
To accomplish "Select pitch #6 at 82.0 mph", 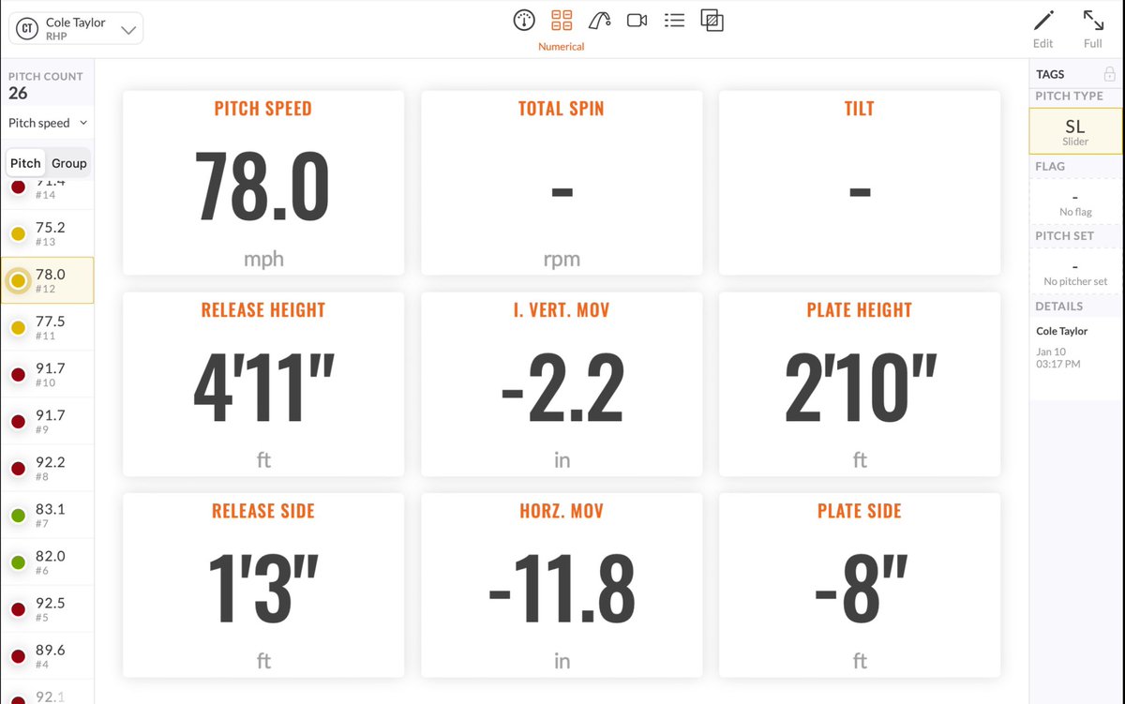I will 47,562.
